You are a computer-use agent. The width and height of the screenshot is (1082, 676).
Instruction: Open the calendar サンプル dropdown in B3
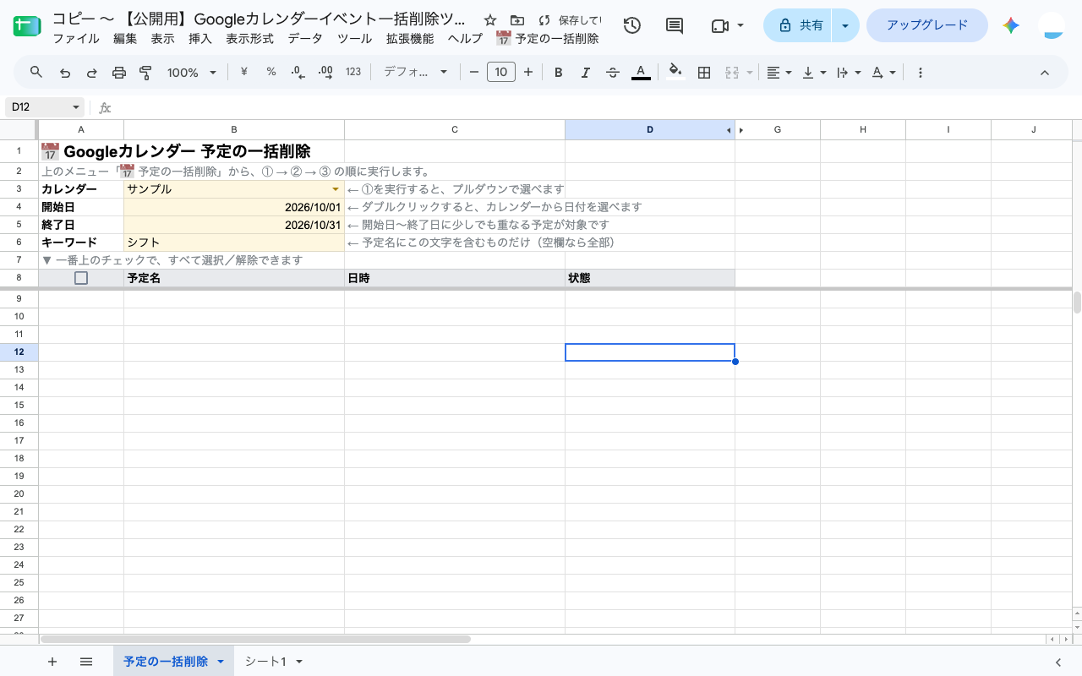pyautogui.click(x=336, y=189)
